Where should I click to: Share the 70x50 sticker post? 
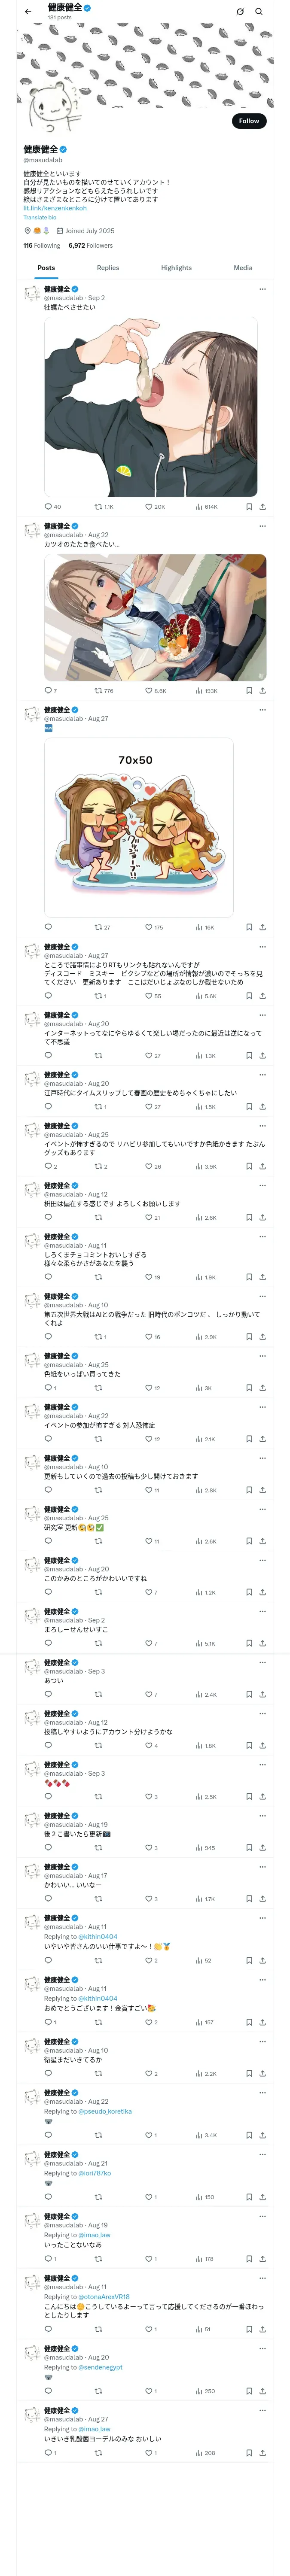[262, 927]
